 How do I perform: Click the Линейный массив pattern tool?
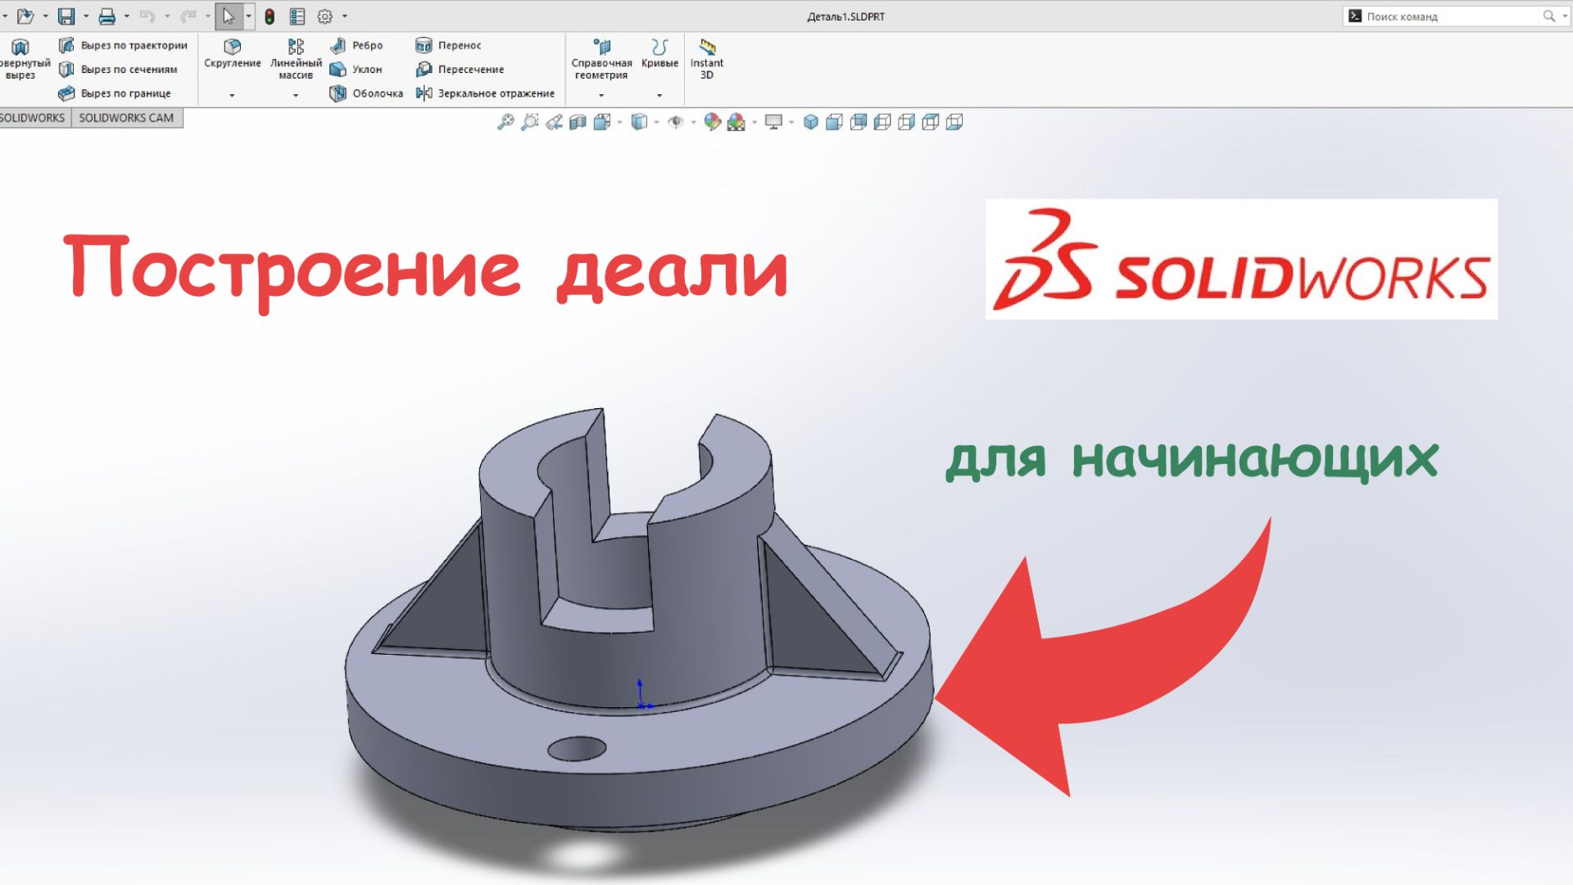coord(296,59)
